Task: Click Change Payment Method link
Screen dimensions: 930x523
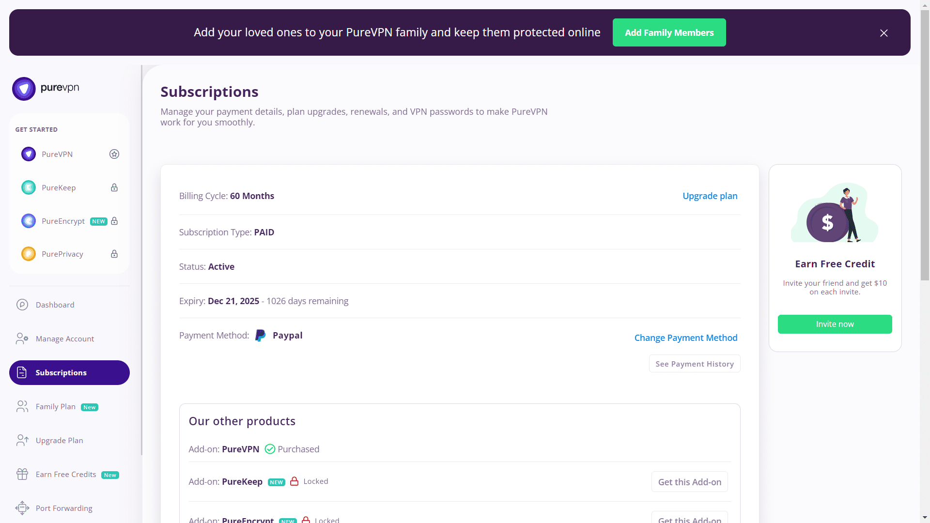Action: (685, 338)
